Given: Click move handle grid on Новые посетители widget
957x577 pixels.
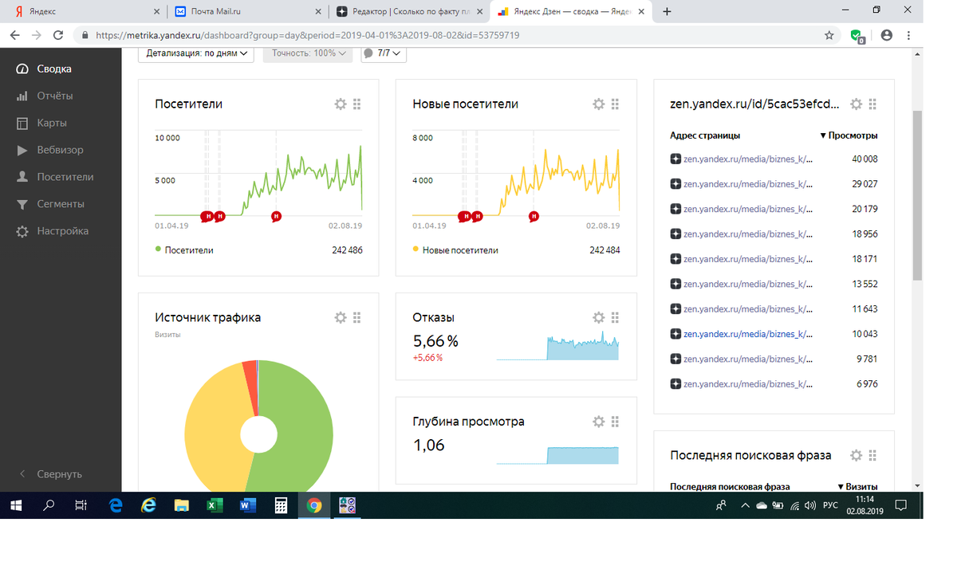Looking at the screenshot, I should pyautogui.click(x=615, y=104).
